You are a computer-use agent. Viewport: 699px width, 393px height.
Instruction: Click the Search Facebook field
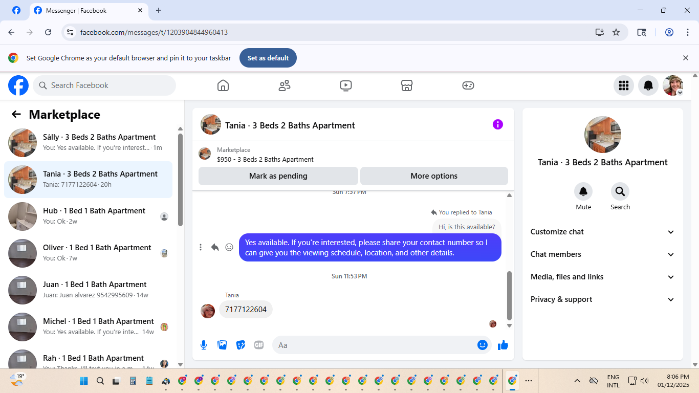pyautogui.click(x=104, y=85)
